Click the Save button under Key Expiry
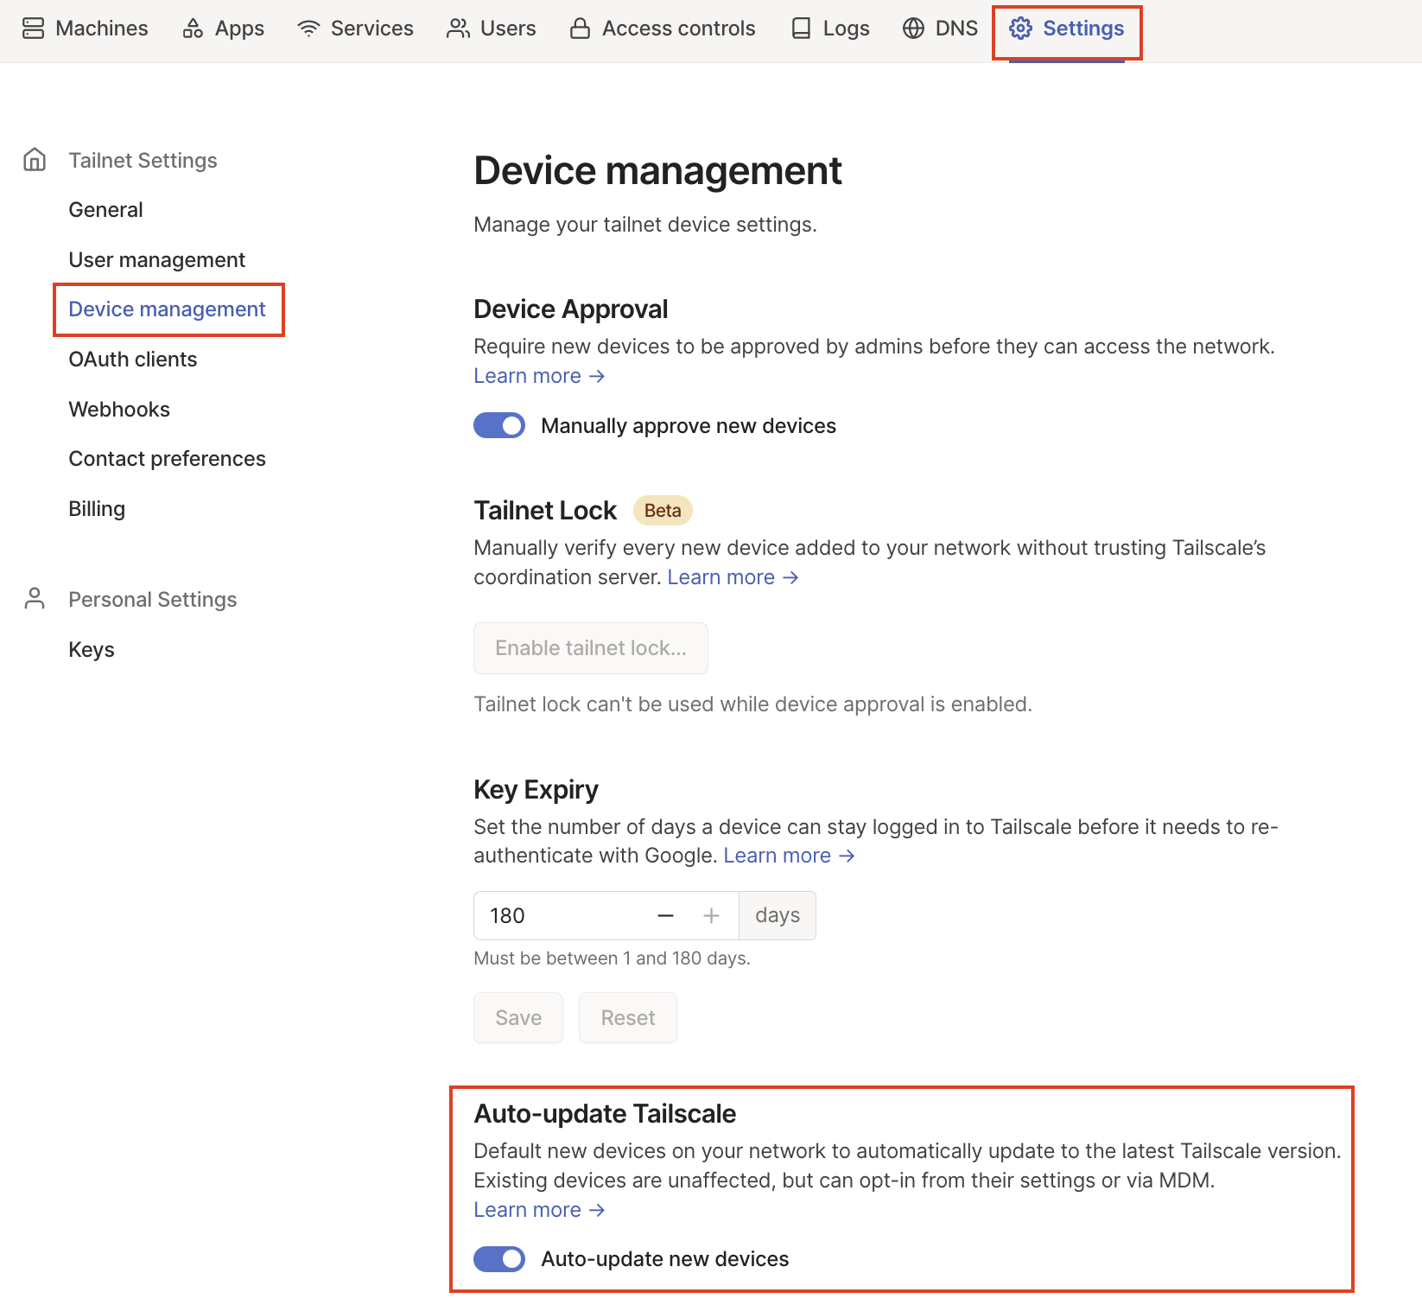 [518, 1018]
